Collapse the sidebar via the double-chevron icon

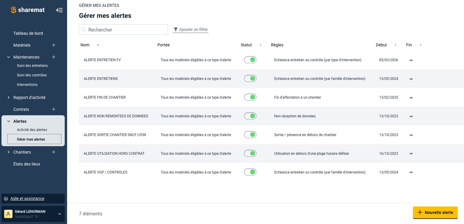coord(59,10)
